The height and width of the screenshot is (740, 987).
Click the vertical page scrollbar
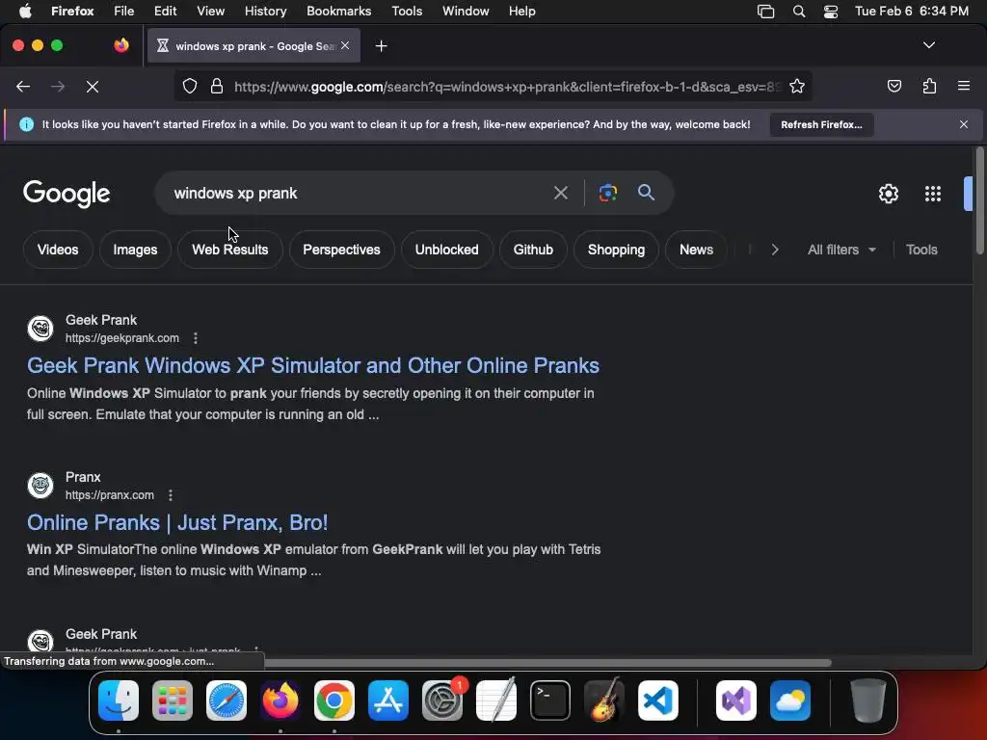[979, 201]
